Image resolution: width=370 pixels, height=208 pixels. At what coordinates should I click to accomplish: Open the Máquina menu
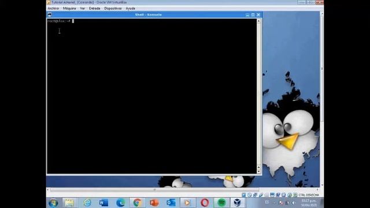coord(69,8)
